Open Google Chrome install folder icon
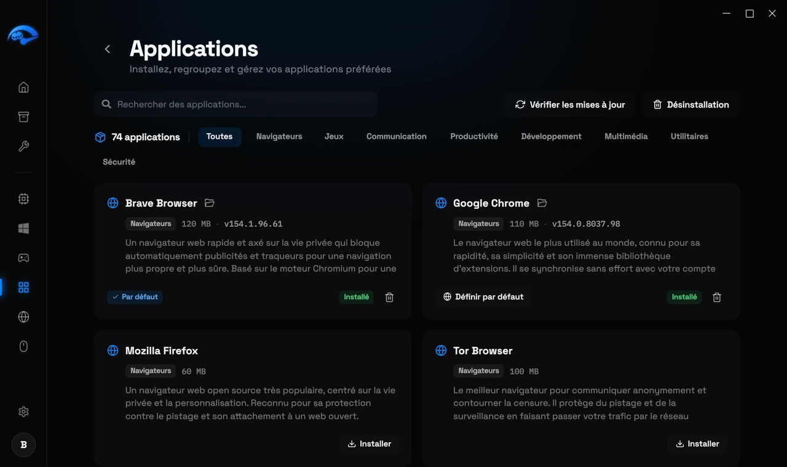This screenshot has height=467, width=787. click(x=542, y=203)
